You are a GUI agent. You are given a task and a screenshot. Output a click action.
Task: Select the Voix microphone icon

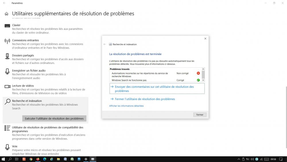[x=7, y=147]
